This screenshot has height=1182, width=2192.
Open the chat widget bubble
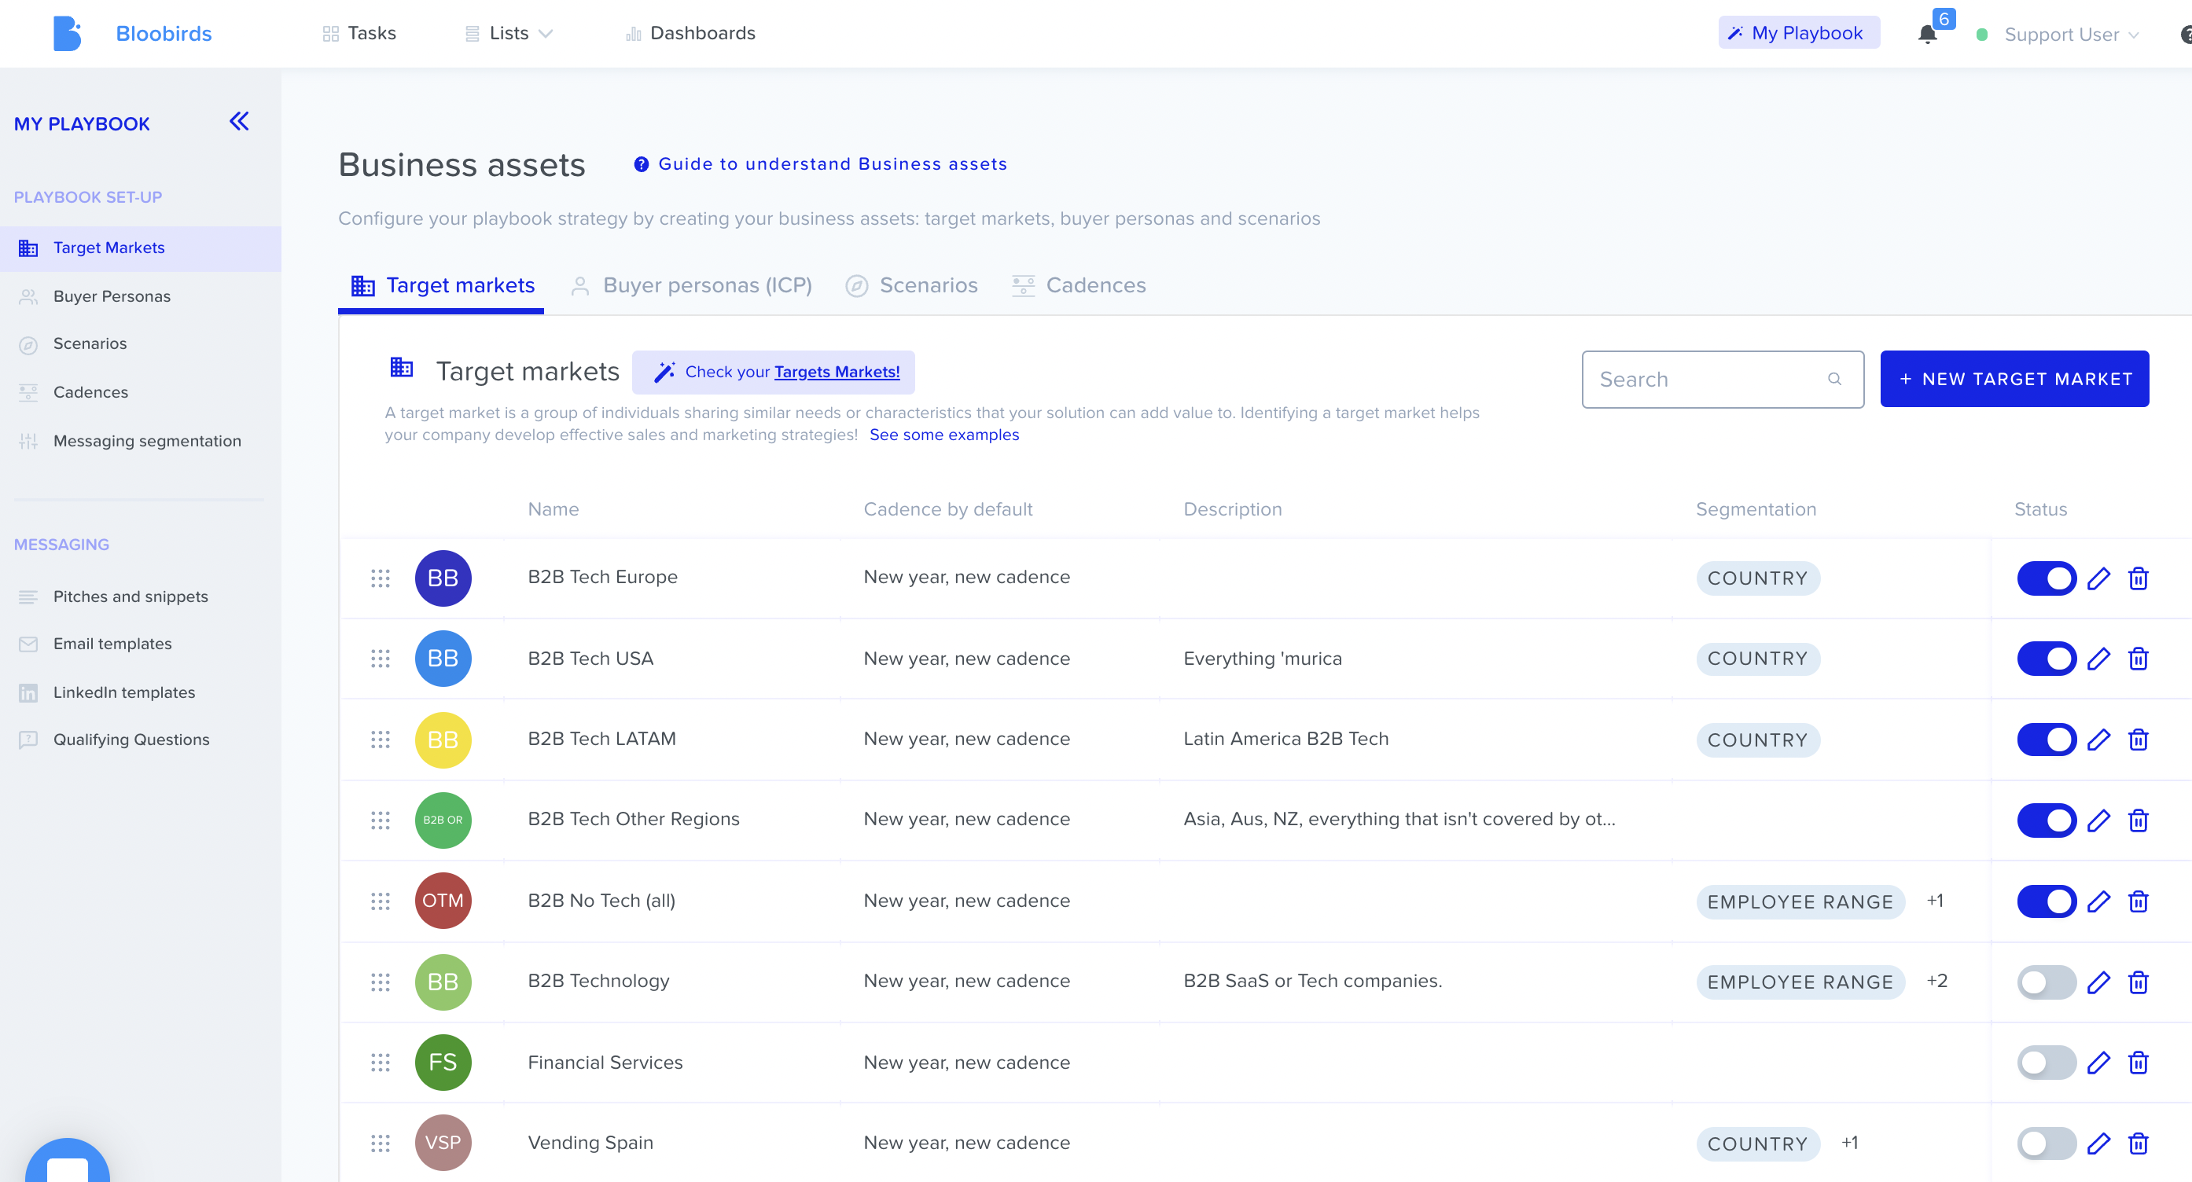pos(68,1161)
